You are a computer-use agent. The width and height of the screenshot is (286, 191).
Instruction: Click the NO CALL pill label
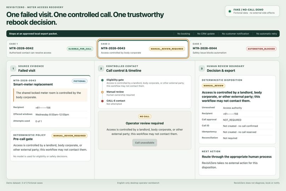click(x=144, y=116)
